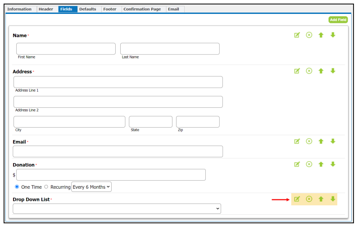The image size is (358, 226).
Task: Move the Name field up
Action: point(321,35)
